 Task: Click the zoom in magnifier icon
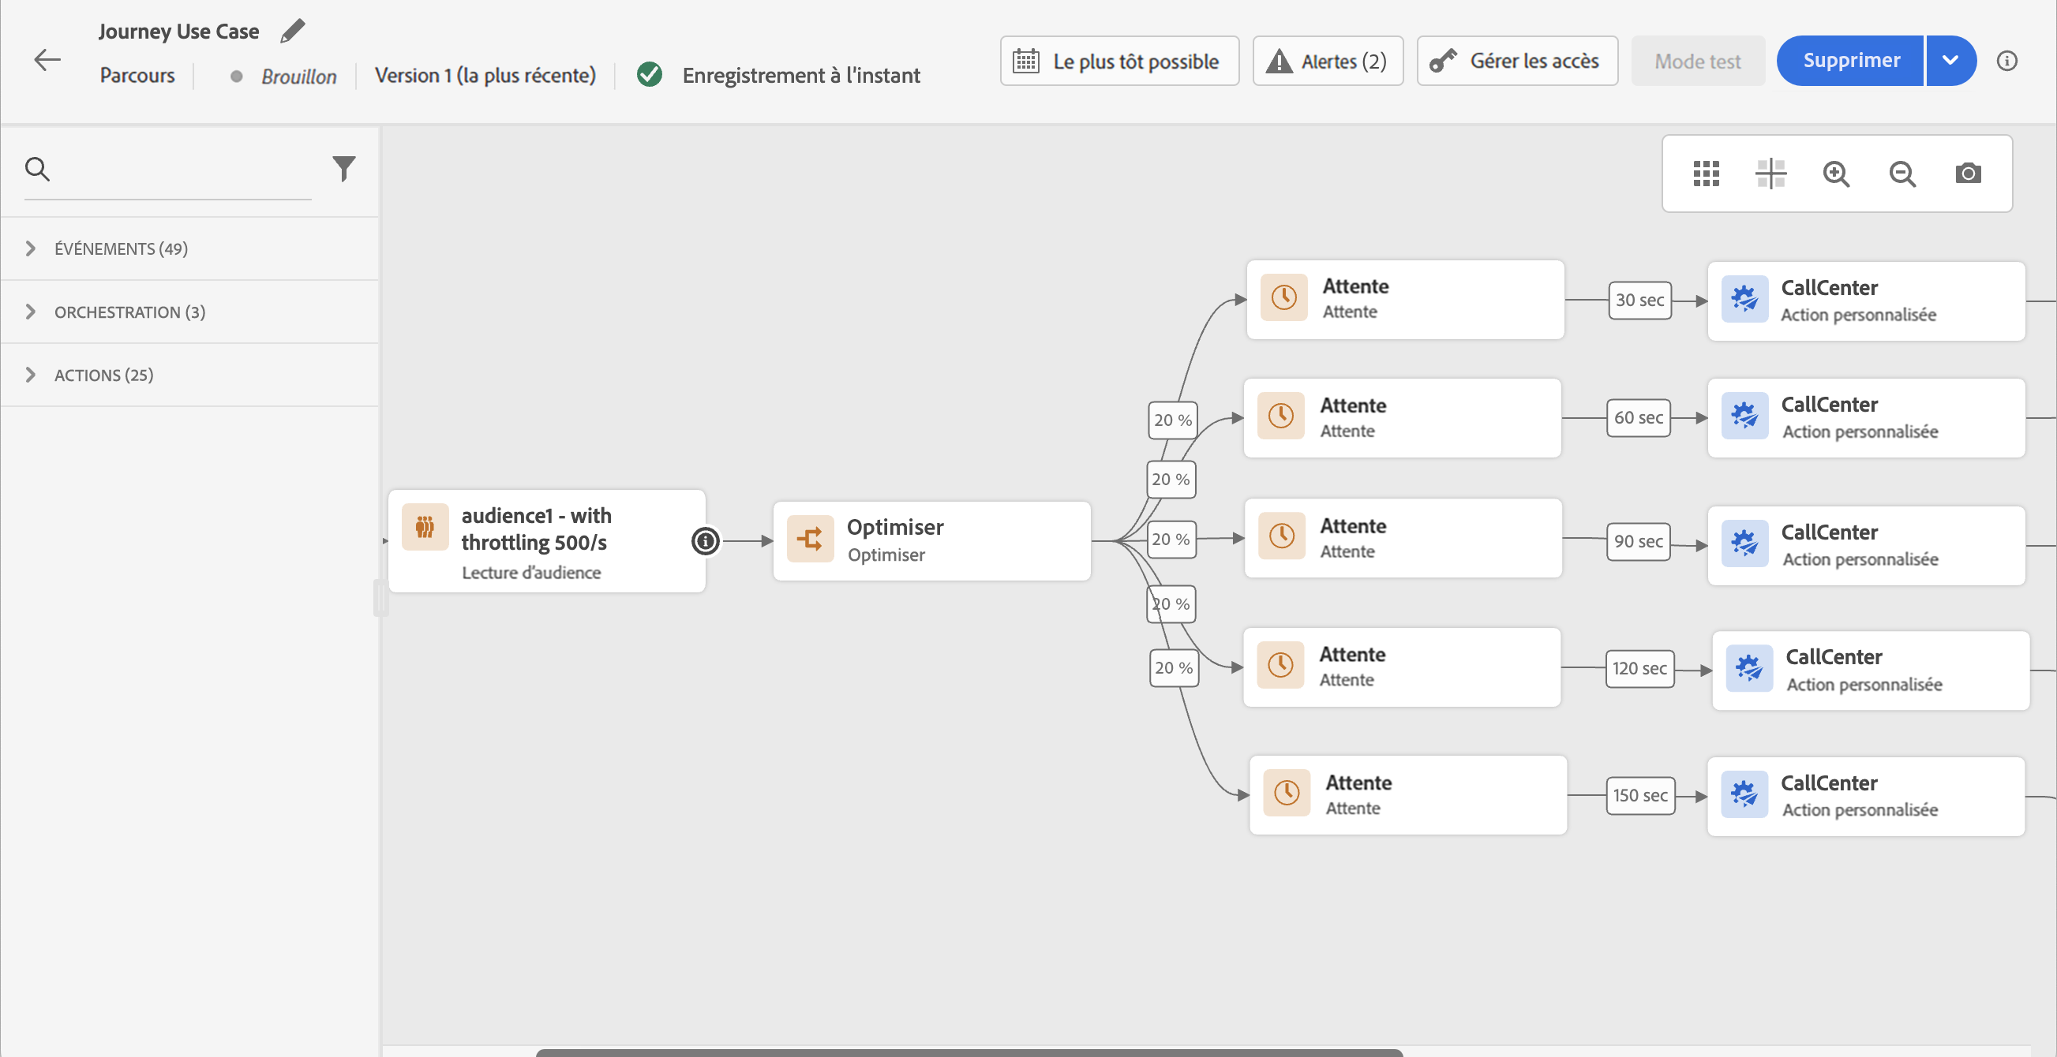pyautogui.click(x=1836, y=173)
